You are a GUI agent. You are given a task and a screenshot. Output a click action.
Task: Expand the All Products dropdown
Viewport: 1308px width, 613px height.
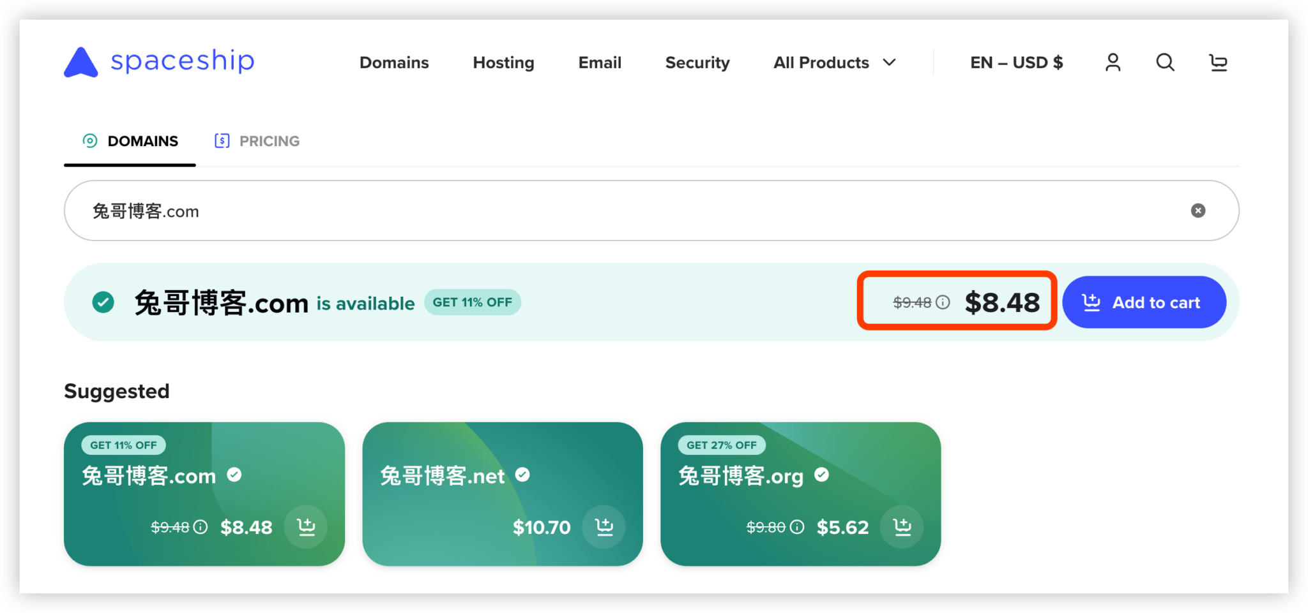(834, 63)
